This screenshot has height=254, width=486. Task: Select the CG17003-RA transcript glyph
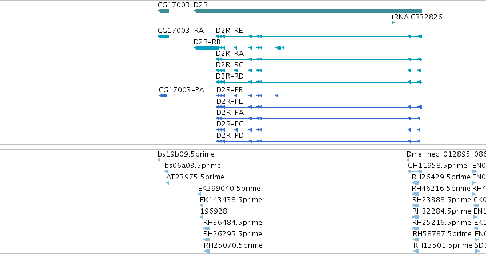point(163,36)
